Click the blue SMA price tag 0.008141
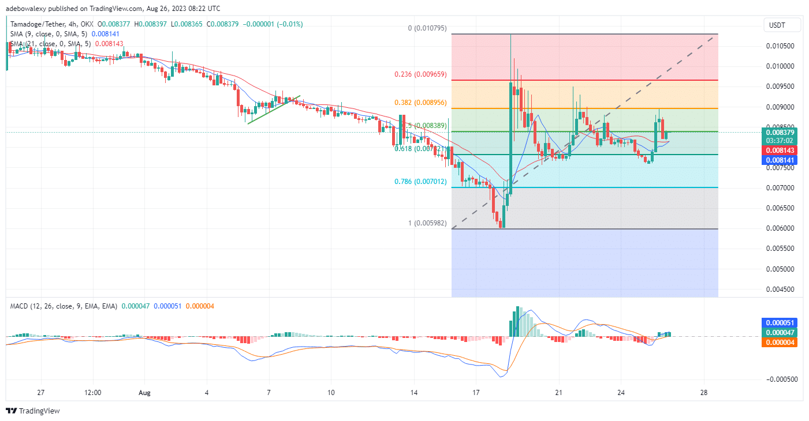The width and height of the screenshot is (809, 421). [780, 160]
